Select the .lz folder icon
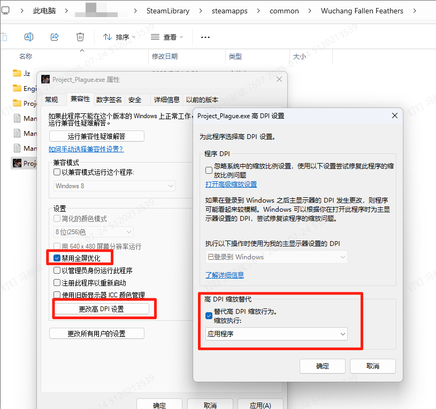Image resolution: width=436 pixels, height=409 pixels. point(17,73)
